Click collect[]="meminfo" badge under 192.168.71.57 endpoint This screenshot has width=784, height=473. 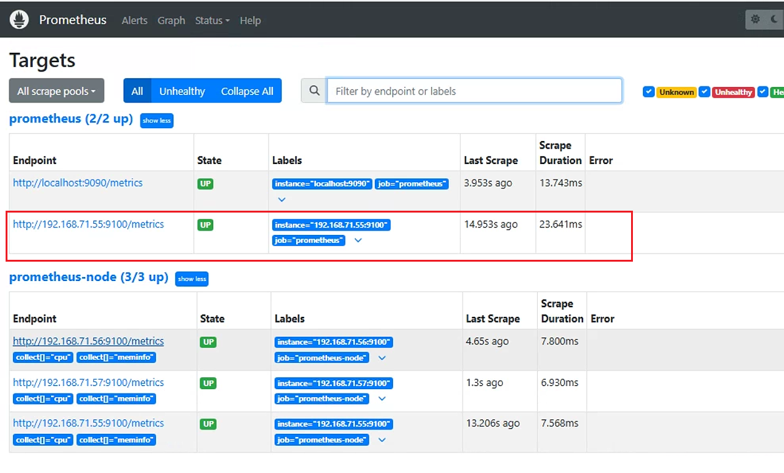coord(116,398)
